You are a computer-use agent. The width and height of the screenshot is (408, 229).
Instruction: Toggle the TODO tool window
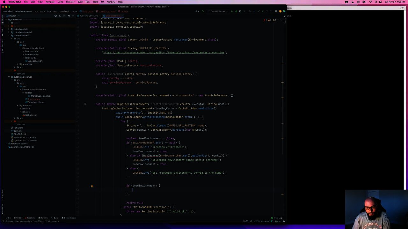pos(18,218)
